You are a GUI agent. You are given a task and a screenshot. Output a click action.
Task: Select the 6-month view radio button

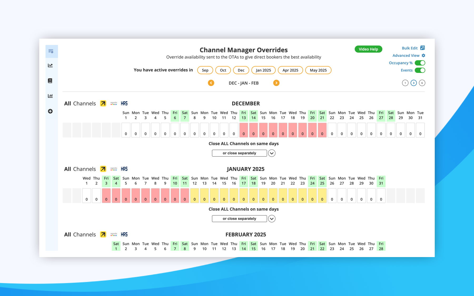pos(422,83)
